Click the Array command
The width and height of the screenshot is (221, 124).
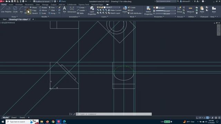[52, 13]
